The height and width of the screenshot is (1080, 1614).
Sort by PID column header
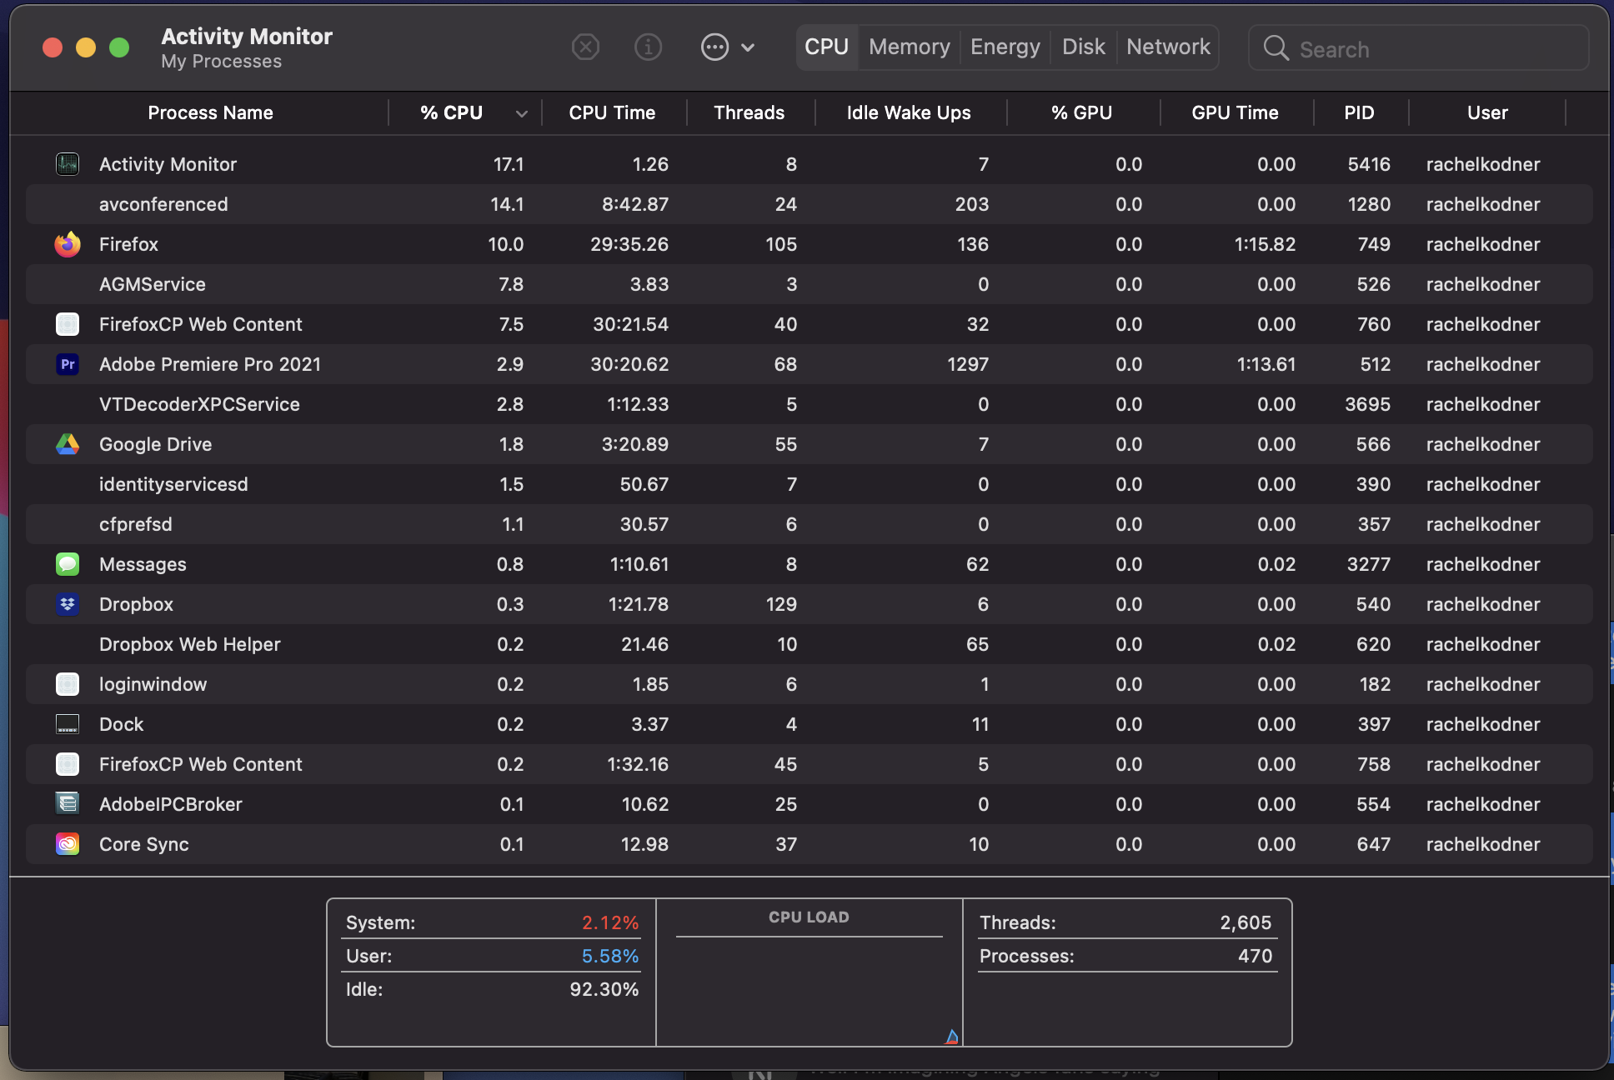click(x=1358, y=113)
